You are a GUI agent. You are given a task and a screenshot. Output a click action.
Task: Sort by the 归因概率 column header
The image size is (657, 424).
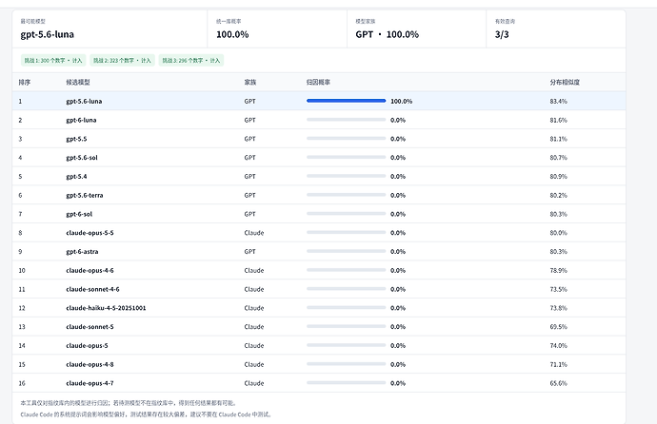318,83
